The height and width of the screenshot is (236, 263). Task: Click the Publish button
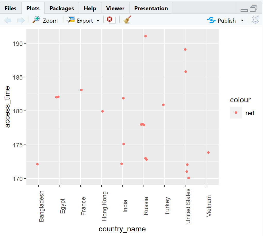(x=222, y=20)
